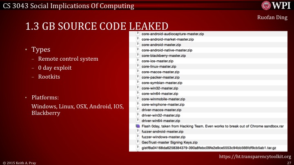Click the 0 day exploit bullet
The height and width of the screenshot is (165, 294).
(55, 68)
